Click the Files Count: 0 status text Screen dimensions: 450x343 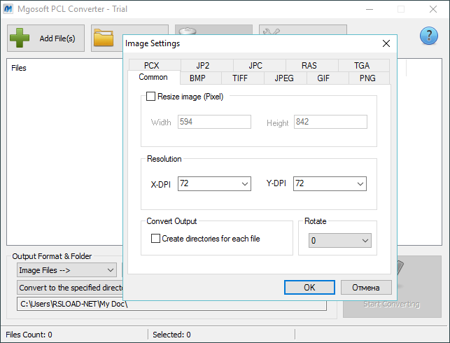pyautogui.click(x=29, y=335)
